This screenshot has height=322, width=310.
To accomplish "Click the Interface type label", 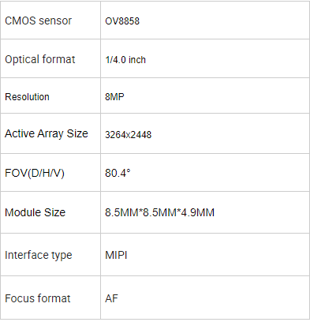I will (x=39, y=255).
